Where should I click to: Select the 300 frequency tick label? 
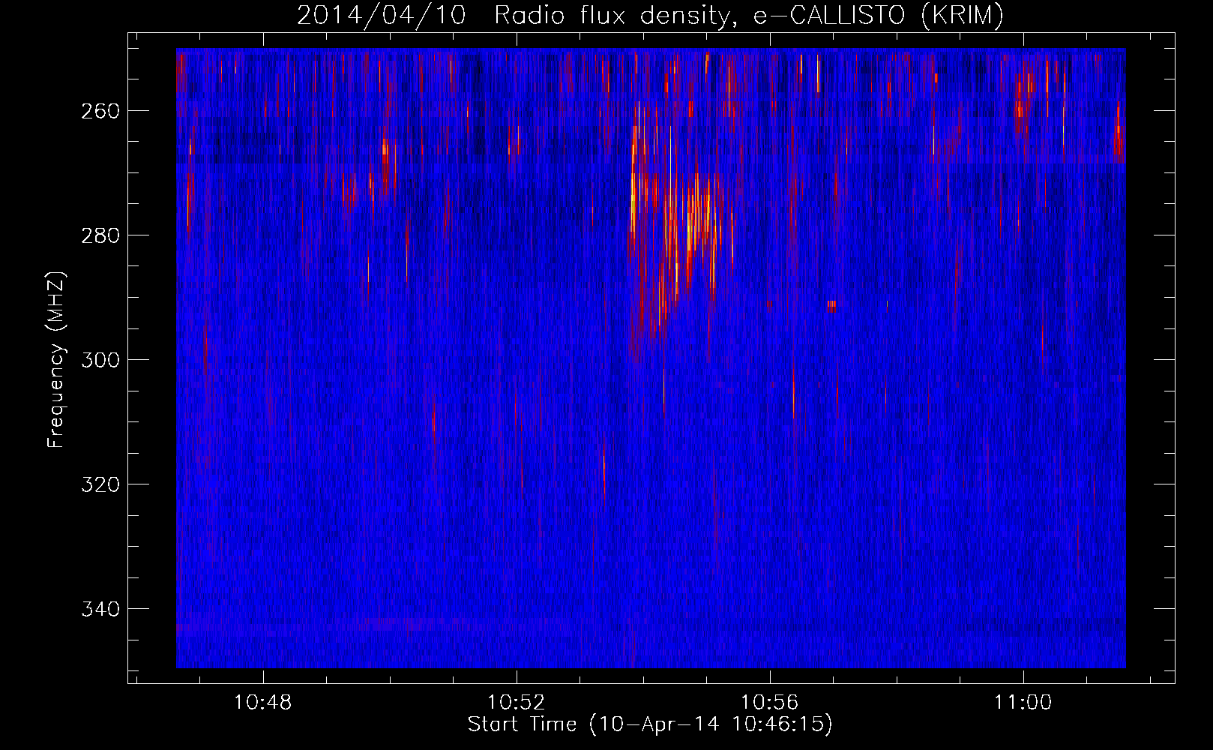click(x=100, y=360)
